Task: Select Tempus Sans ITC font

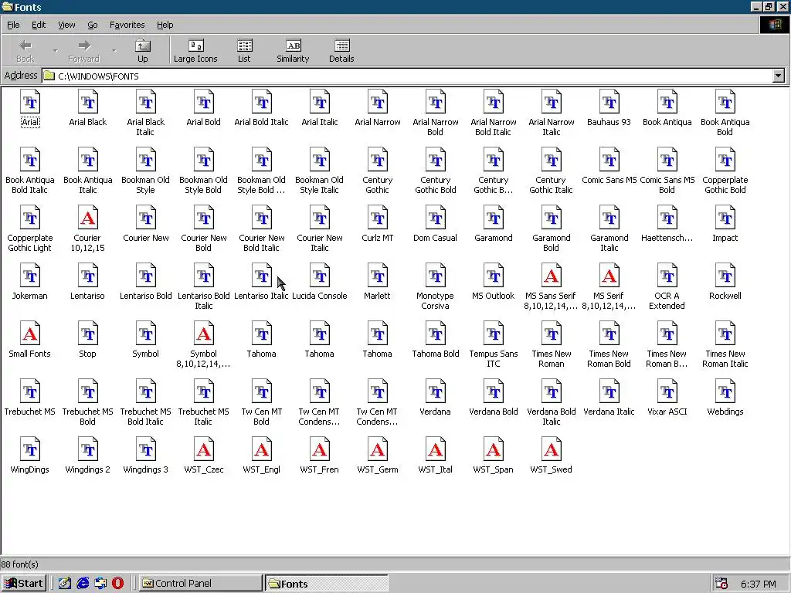Action: (x=494, y=334)
